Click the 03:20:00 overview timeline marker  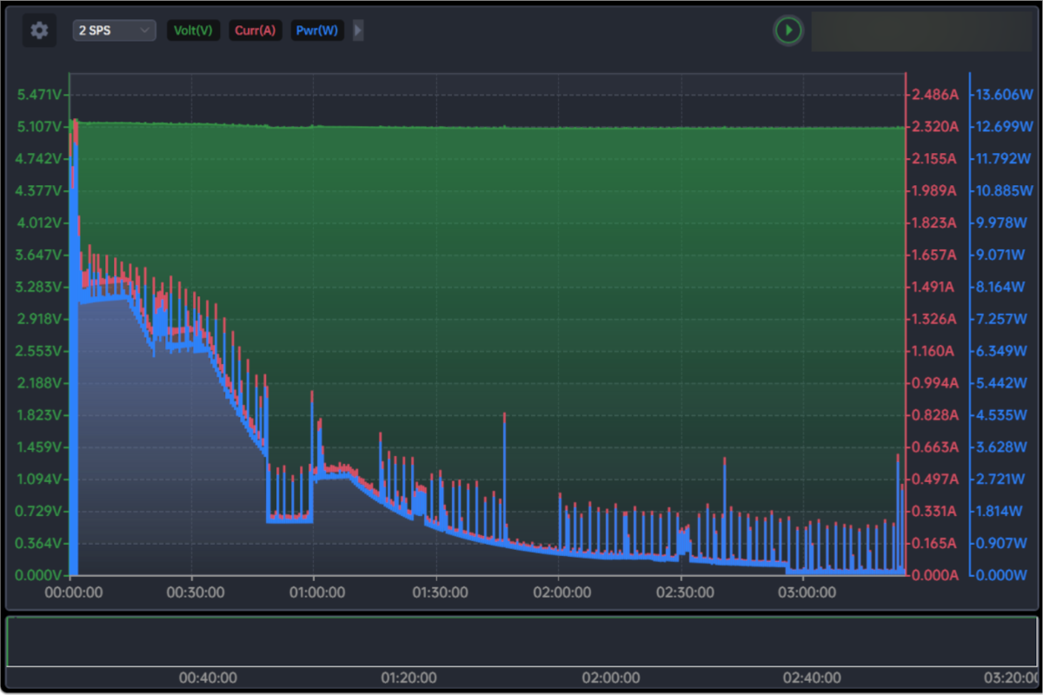pyautogui.click(x=1012, y=678)
